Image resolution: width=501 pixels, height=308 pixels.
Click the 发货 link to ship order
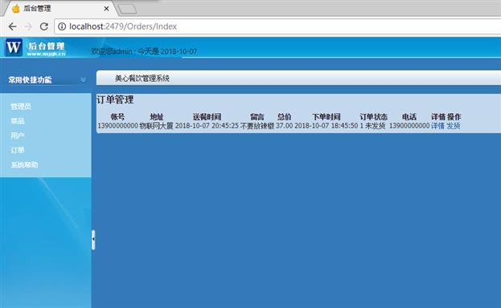[453, 126]
